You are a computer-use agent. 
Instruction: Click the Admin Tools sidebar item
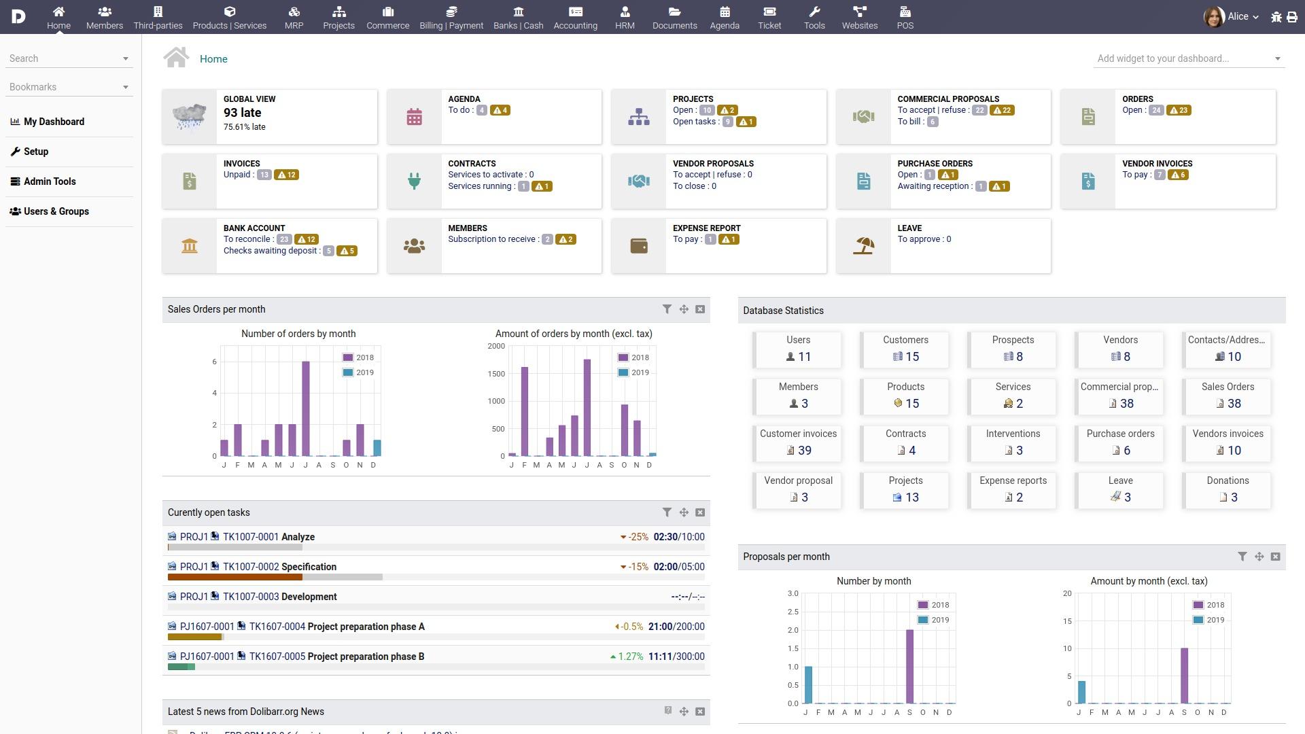tap(47, 181)
